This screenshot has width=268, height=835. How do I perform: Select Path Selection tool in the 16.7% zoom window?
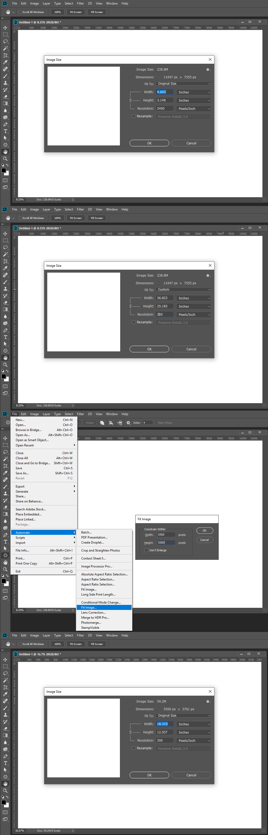click(5, 770)
